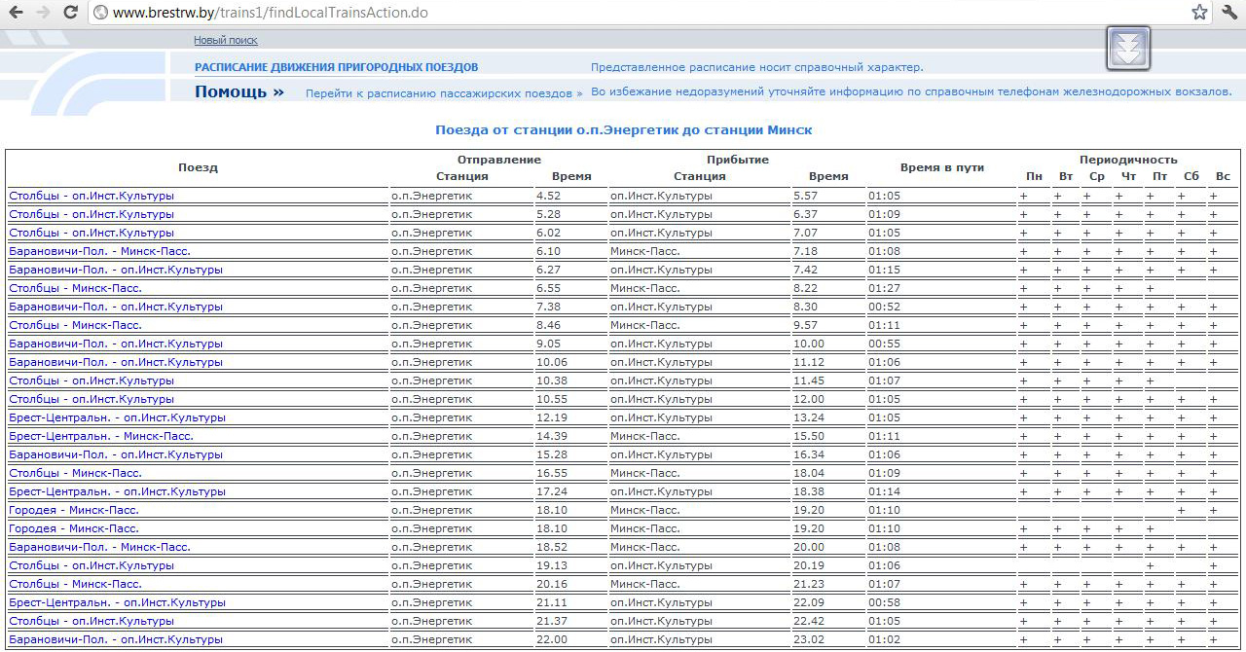Open Столбцы - оп.Инст.Культуры train departing 21.37
The height and width of the screenshot is (652, 1246).
click(x=92, y=621)
